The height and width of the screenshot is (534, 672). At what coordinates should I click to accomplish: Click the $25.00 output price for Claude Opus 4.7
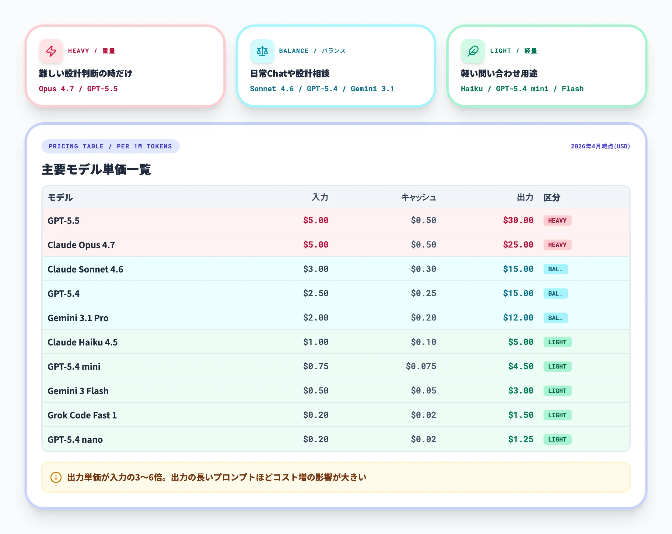coord(518,245)
